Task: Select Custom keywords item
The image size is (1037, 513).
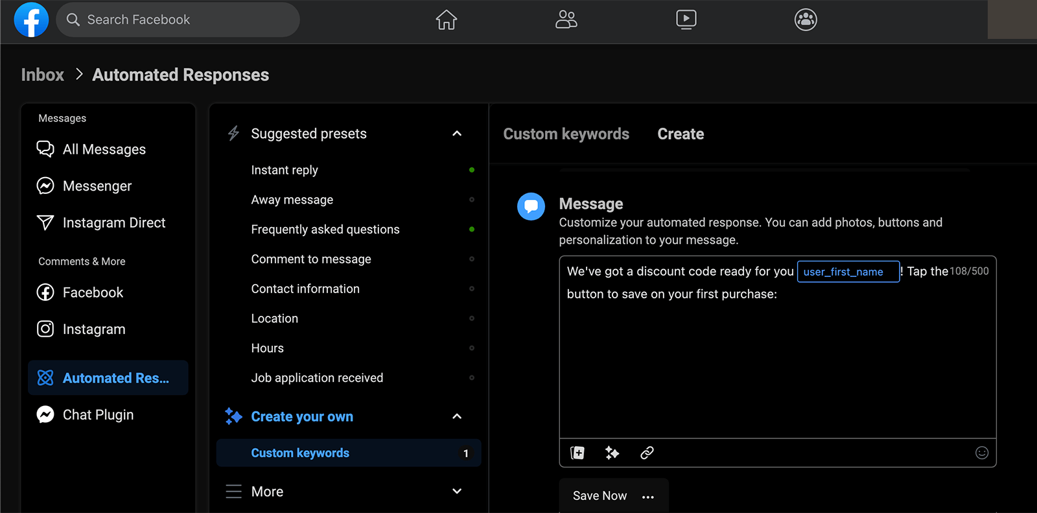Action: 349,453
